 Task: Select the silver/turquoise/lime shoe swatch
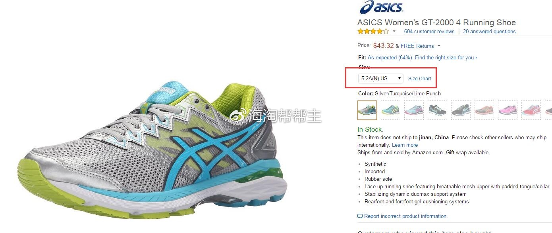point(367,110)
